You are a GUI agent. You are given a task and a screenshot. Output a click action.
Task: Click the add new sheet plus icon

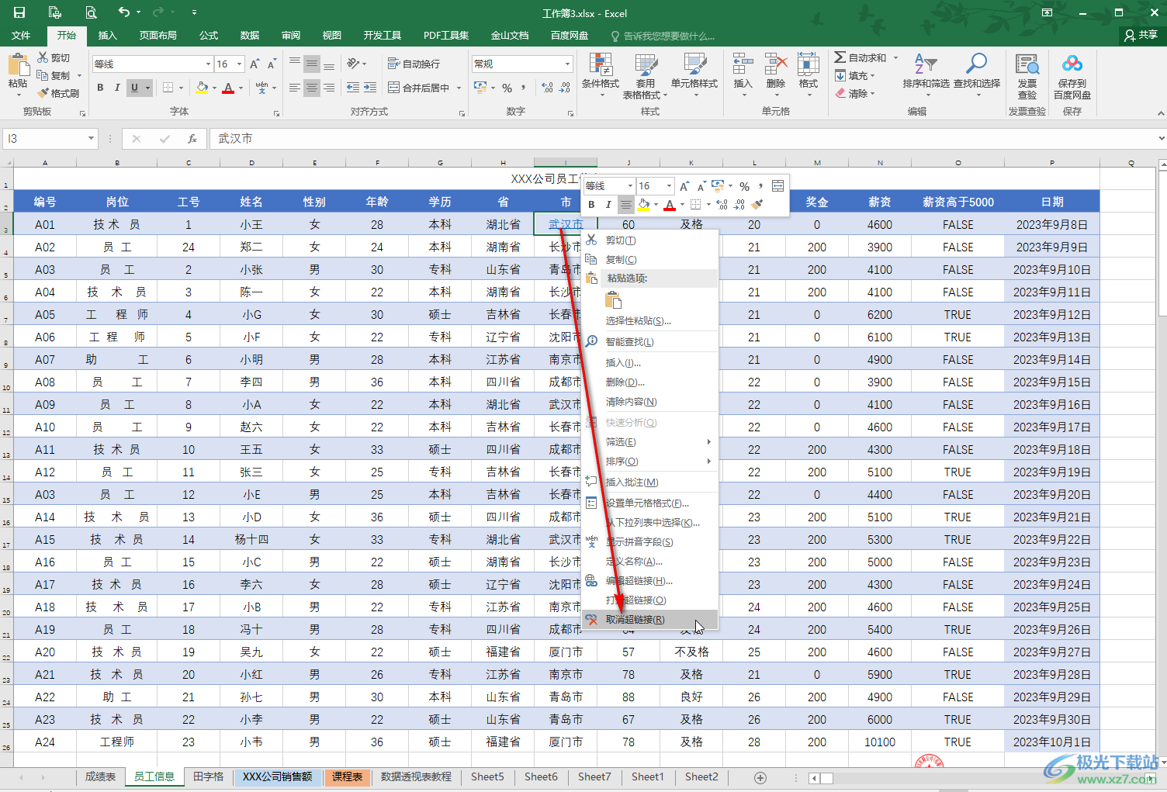coord(760,777)
